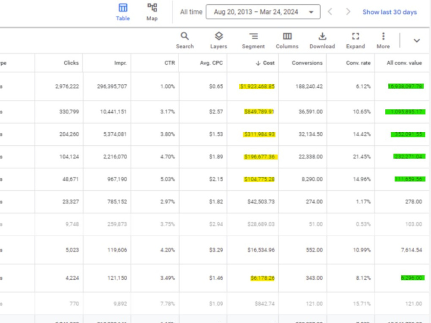Screen dimensions: 431x323
Task: Click the highlighted cost $104,775.28
Action: pos(259,179)
